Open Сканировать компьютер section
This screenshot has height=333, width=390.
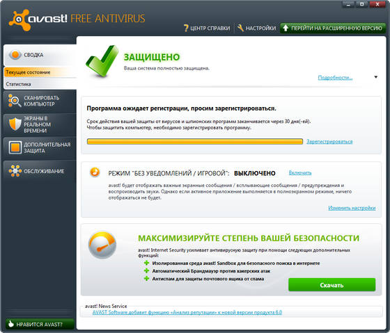click(x=40, y=101)
